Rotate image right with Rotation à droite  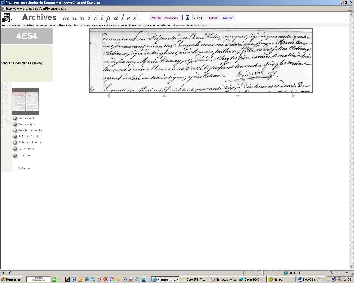[15, 137]
